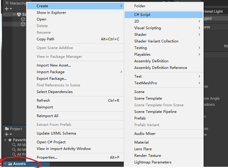Choose Audio Mixer menu item
Screen dimensions: 228x168
(x=164, y=134)
